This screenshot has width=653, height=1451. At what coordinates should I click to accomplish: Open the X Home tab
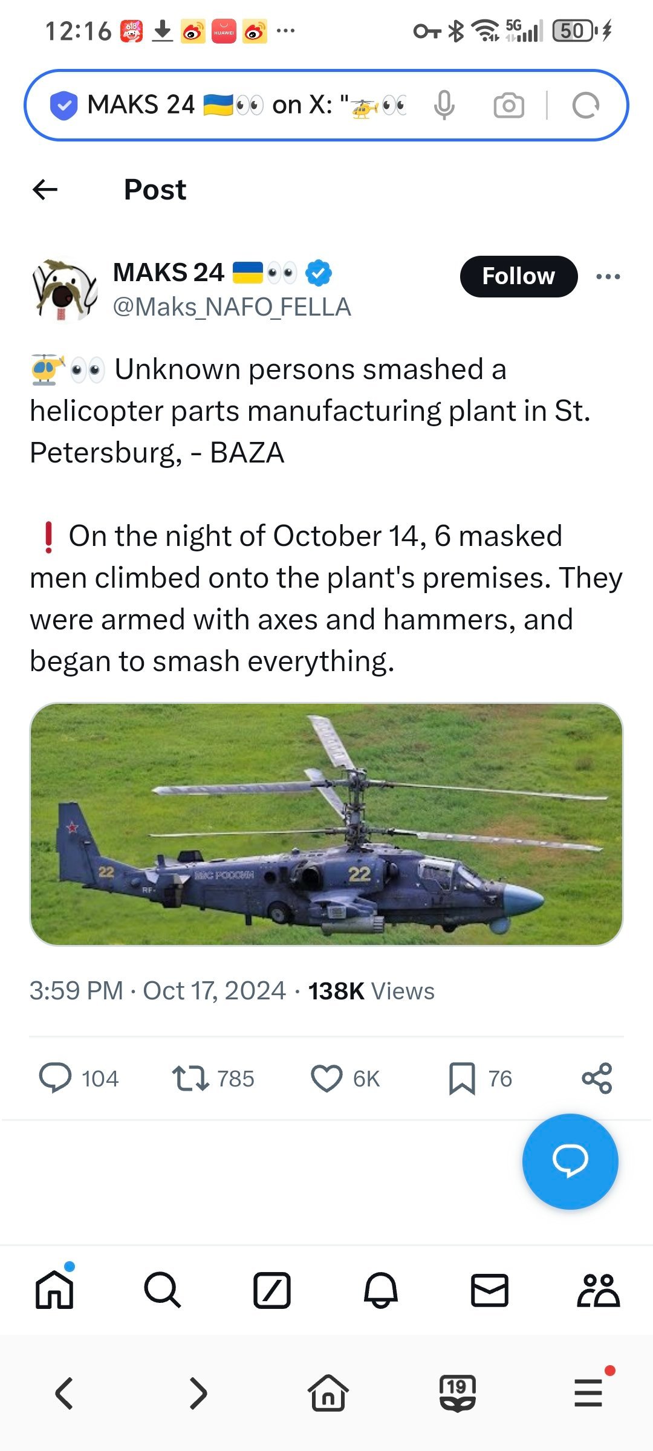click(x=54, y=1290)
